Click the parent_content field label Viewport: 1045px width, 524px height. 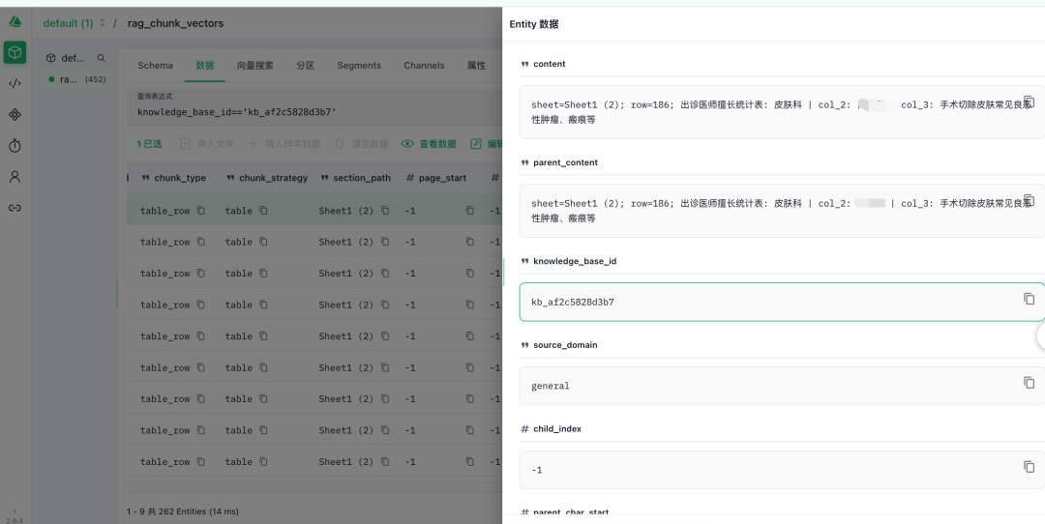[565, 162]
